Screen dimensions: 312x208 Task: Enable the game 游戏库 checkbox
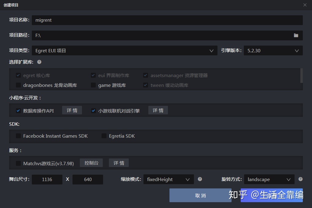tap(93, 85)
